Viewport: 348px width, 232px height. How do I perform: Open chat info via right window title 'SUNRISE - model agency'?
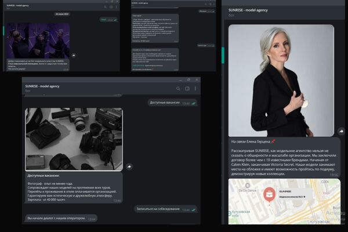[248, 10]
